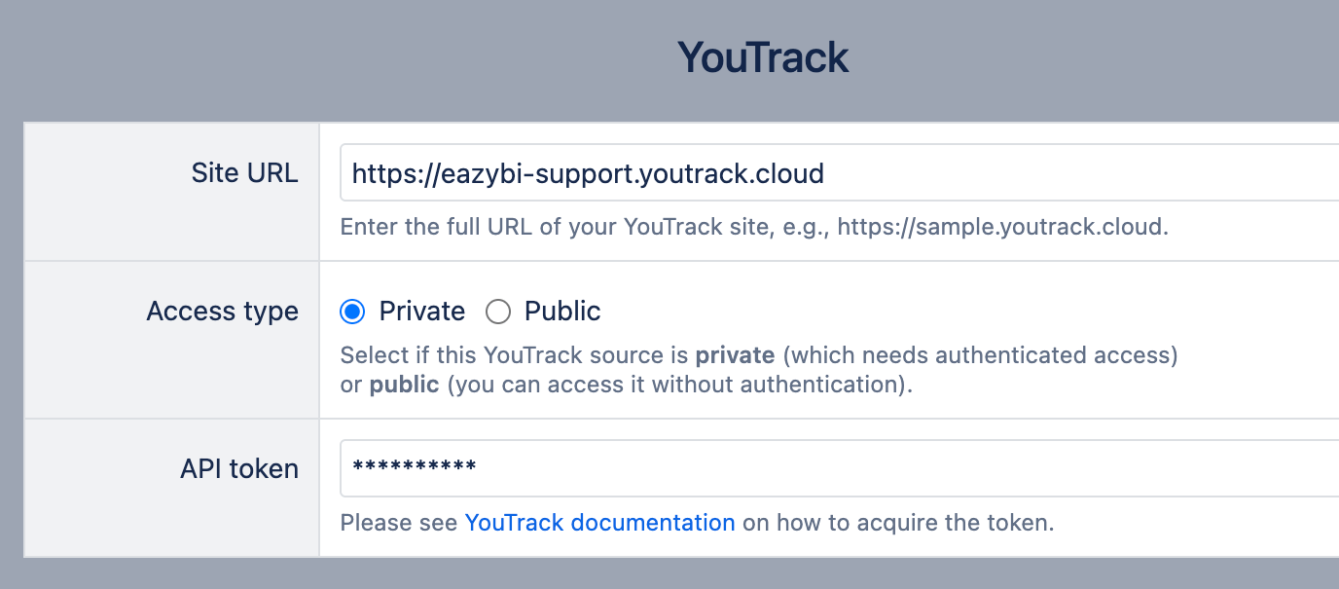Image resolution: width=1339 pixels, height=589 pixels.
Task: Click the sample.youtrack.cloud example URL text
Action: point(1002,228)
